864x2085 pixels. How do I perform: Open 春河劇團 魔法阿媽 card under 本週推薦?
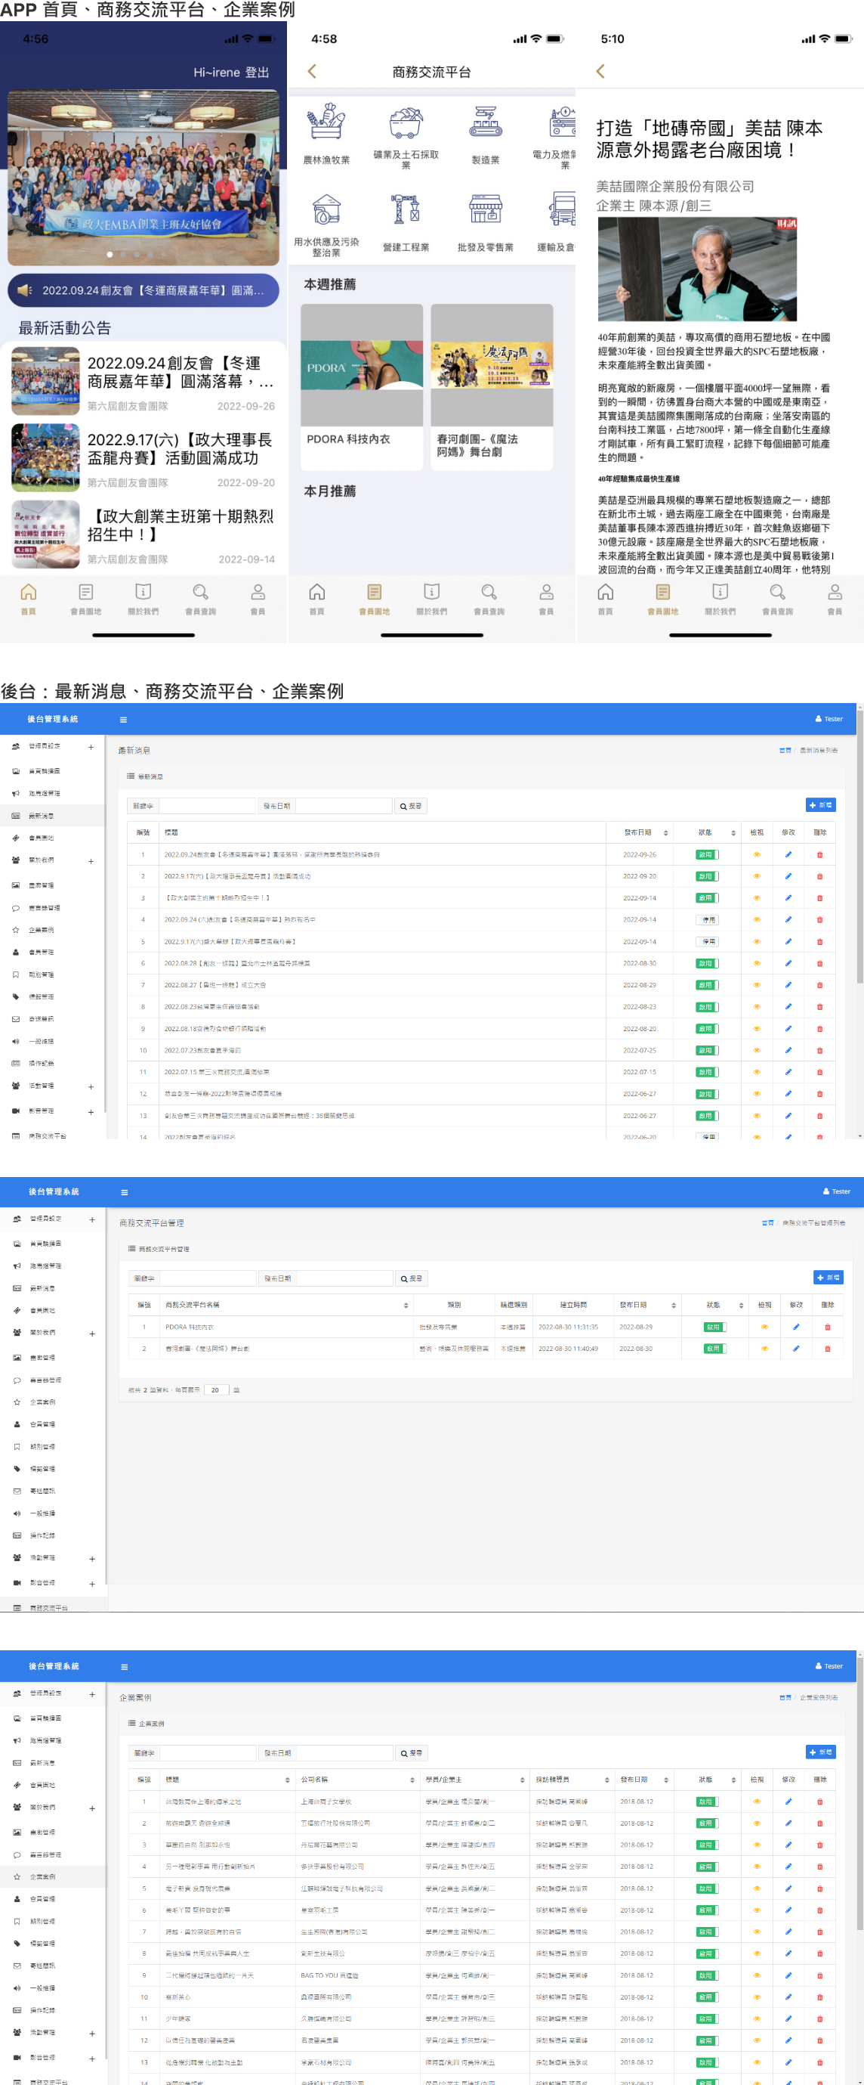(492, 387)
